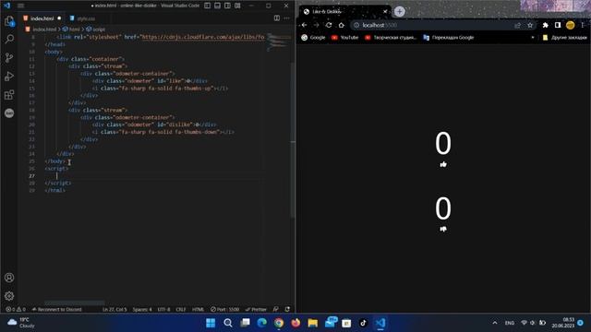Open the YouTube bookmark
Viewport: 591px width, 332px height.
pyautogui.click(x=344, y=38)
